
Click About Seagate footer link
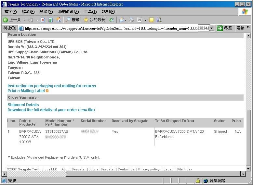coord(73,169)
